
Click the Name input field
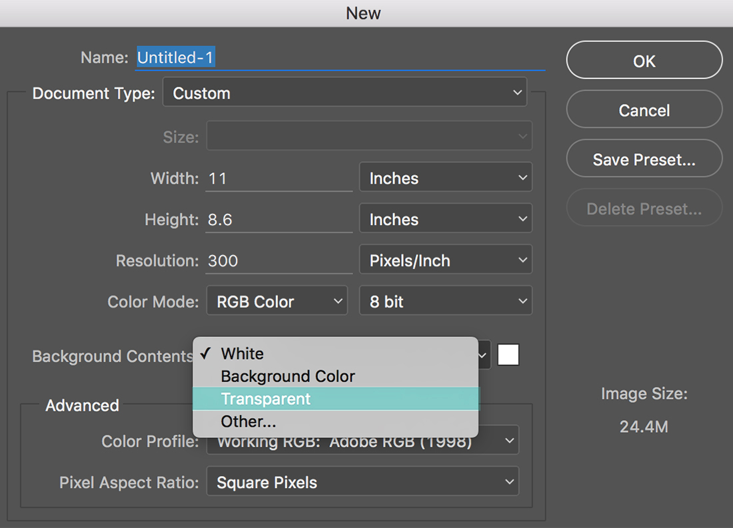point(341,58)
